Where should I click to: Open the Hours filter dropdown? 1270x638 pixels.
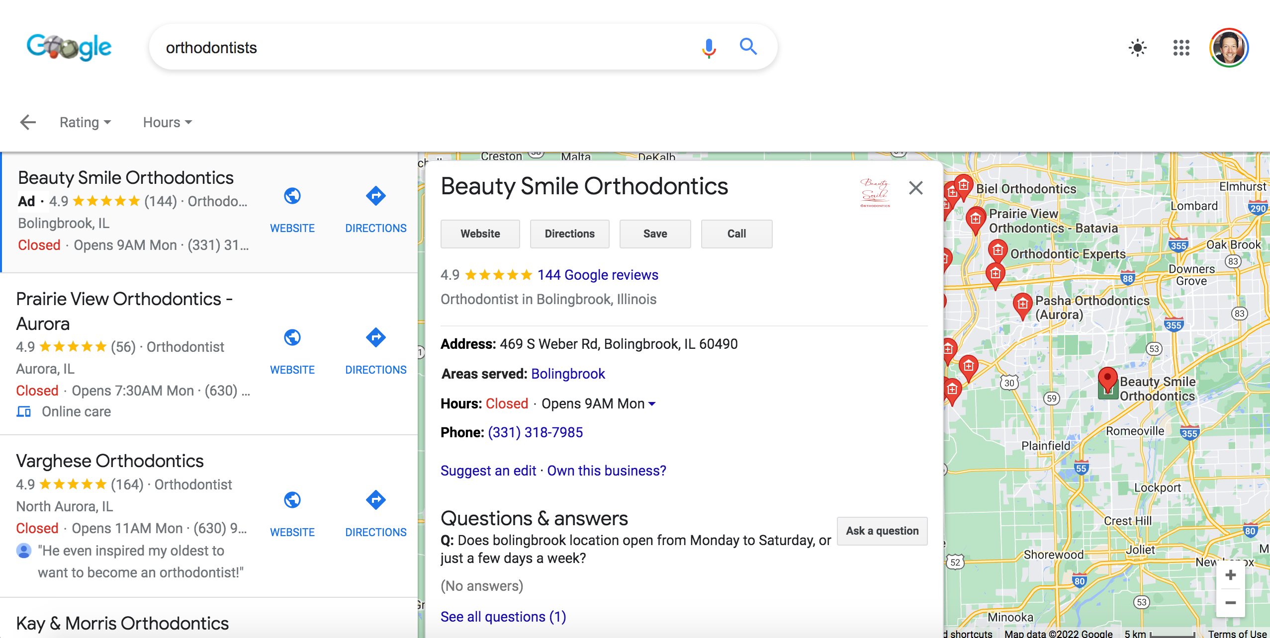pyautogui.click(x=167, y=122)
